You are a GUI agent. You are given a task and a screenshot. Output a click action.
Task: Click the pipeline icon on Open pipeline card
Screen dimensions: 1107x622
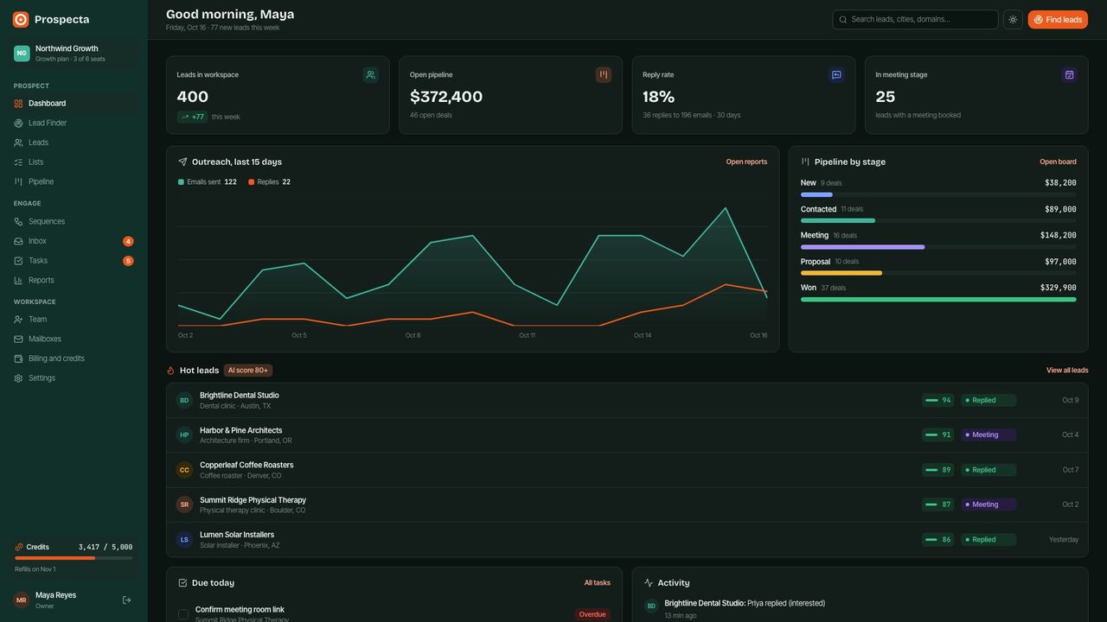pos(604,75)
